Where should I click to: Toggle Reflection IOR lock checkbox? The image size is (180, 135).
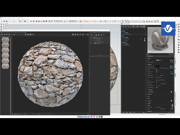click(x=157, y=72)
